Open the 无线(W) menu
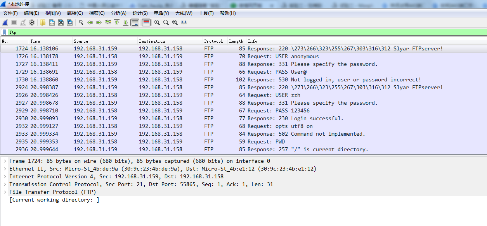 click(x=184, y=13)
